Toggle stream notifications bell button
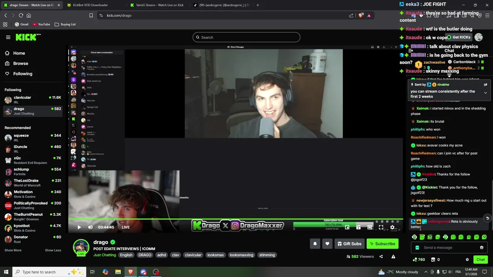 tap(315, 244)
